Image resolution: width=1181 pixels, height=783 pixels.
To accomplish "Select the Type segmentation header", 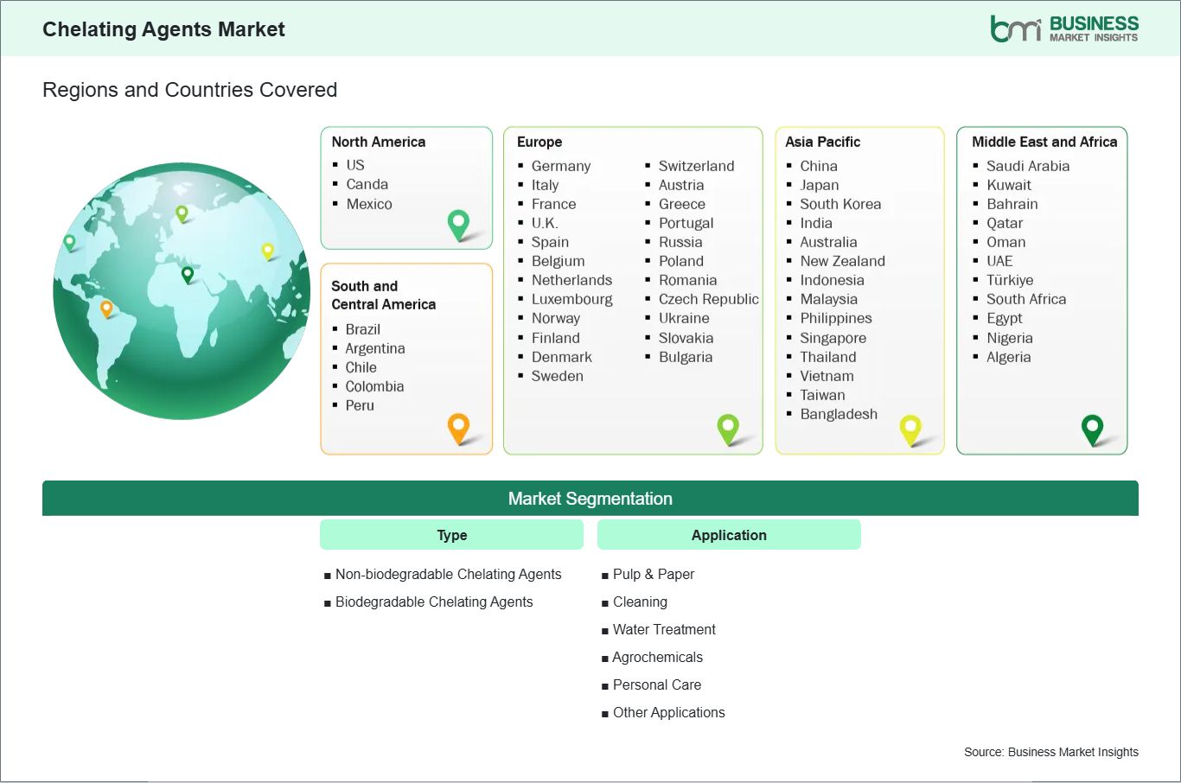I will click(451, 535).
